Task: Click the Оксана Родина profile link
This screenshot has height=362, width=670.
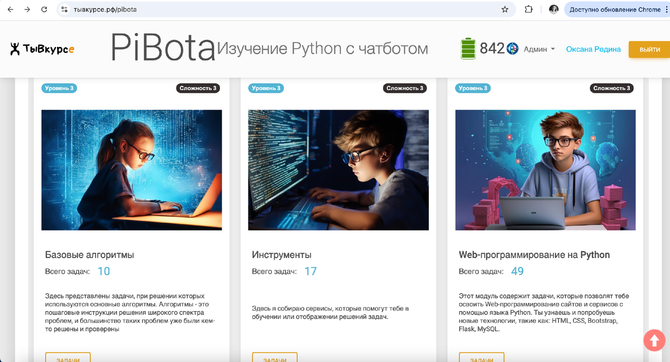Action: (x=593, y=49)
